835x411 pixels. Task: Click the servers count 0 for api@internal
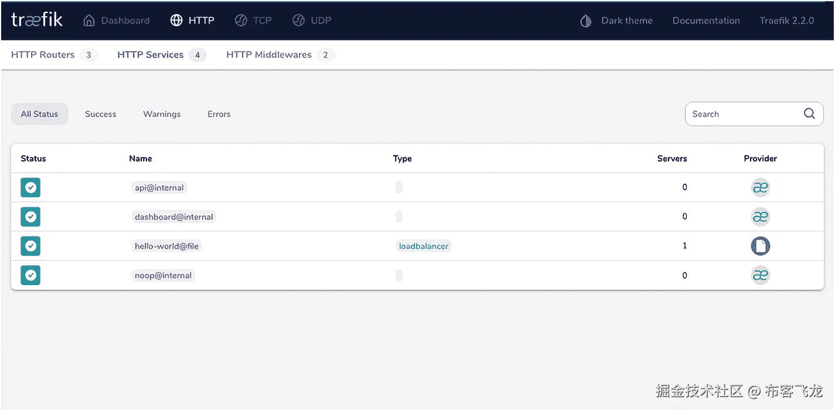(x=684, y=187)
